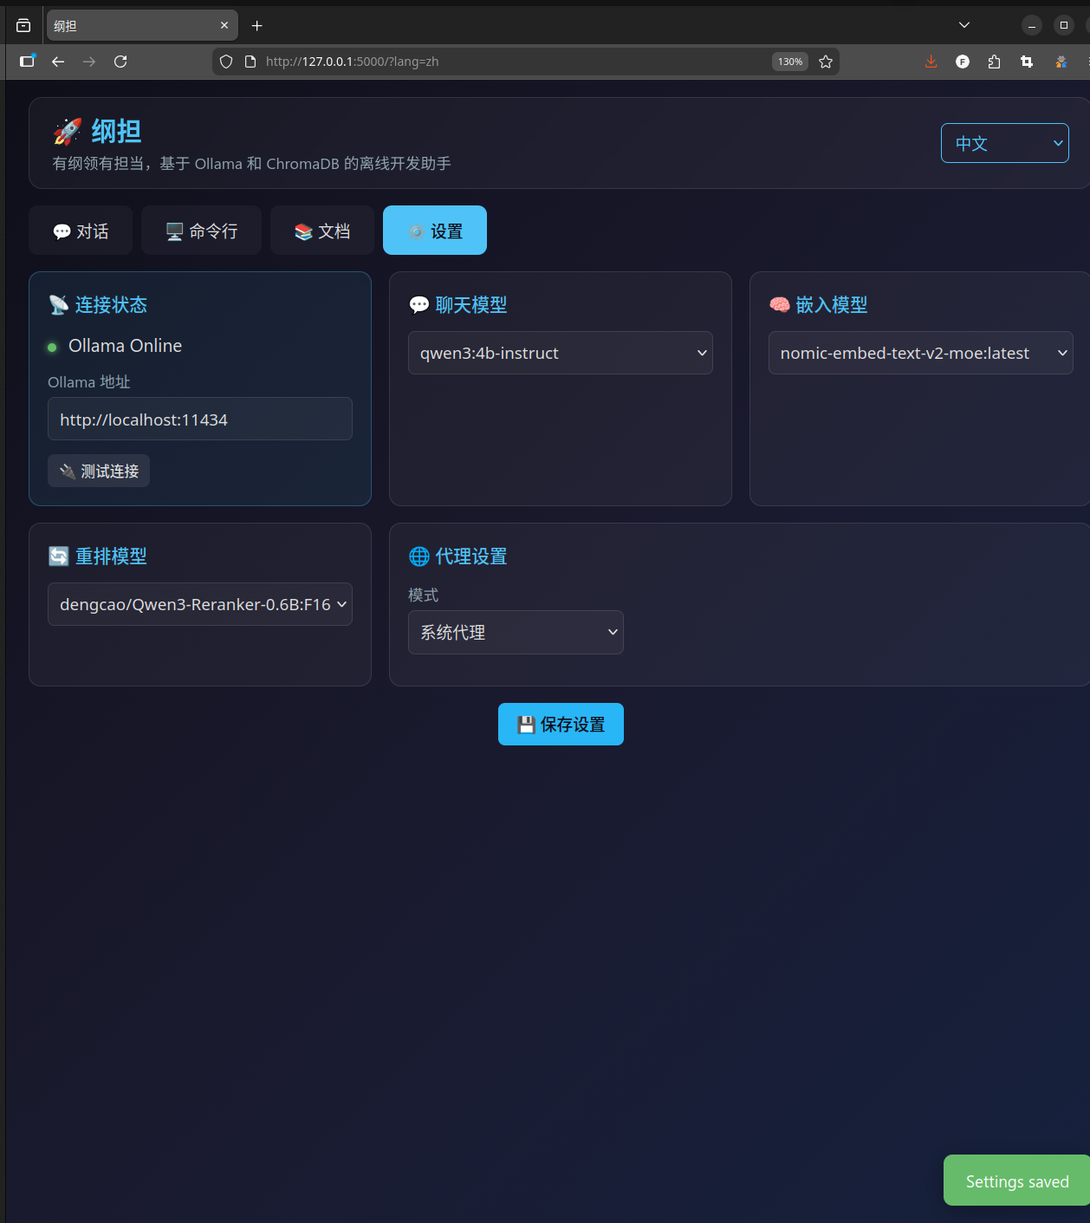1090x1223 pixels.
Task: Click the 测试连接 button
Action: coord(98,471)
